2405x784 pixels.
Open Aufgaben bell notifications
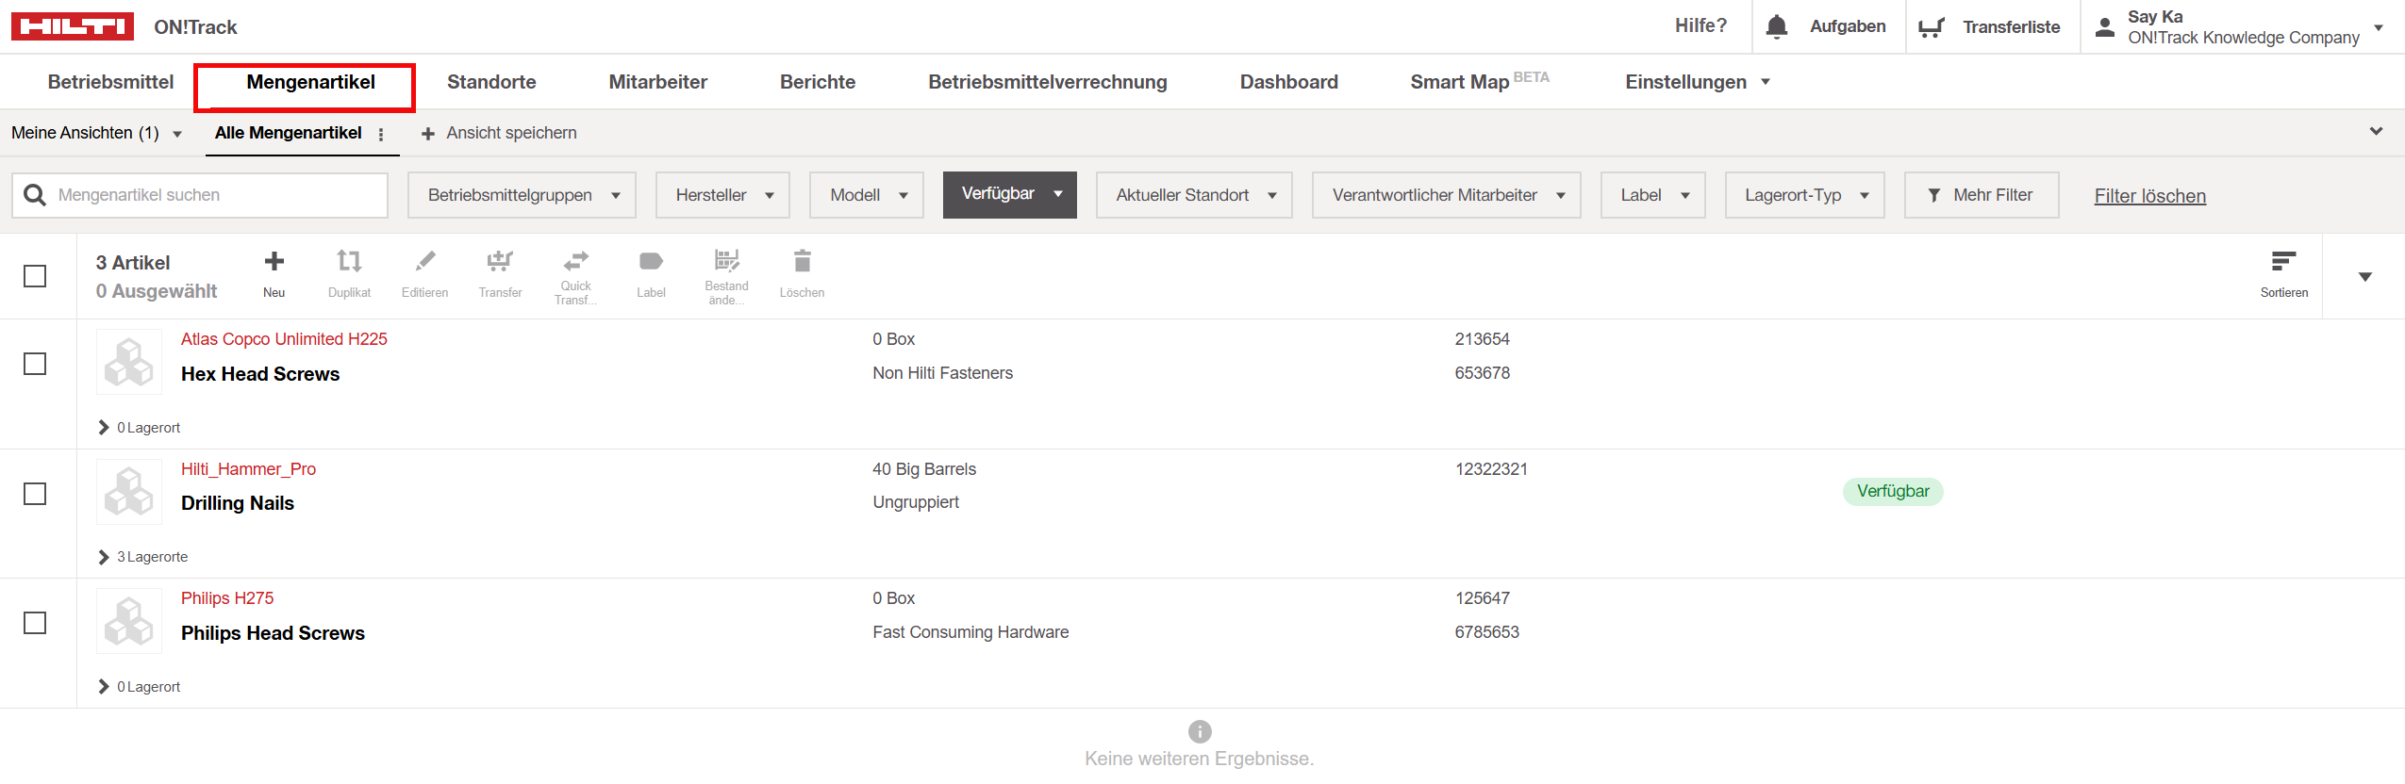click(x=1777, y=26)
